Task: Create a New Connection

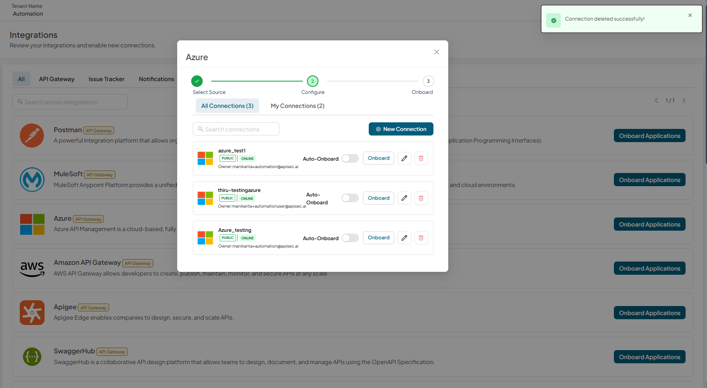Action: 401,129
